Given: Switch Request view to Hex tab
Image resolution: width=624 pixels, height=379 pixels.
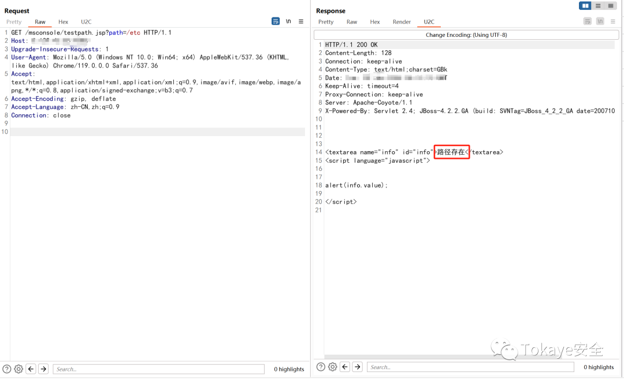Looking at the screenshot, I should pos(64,22).
